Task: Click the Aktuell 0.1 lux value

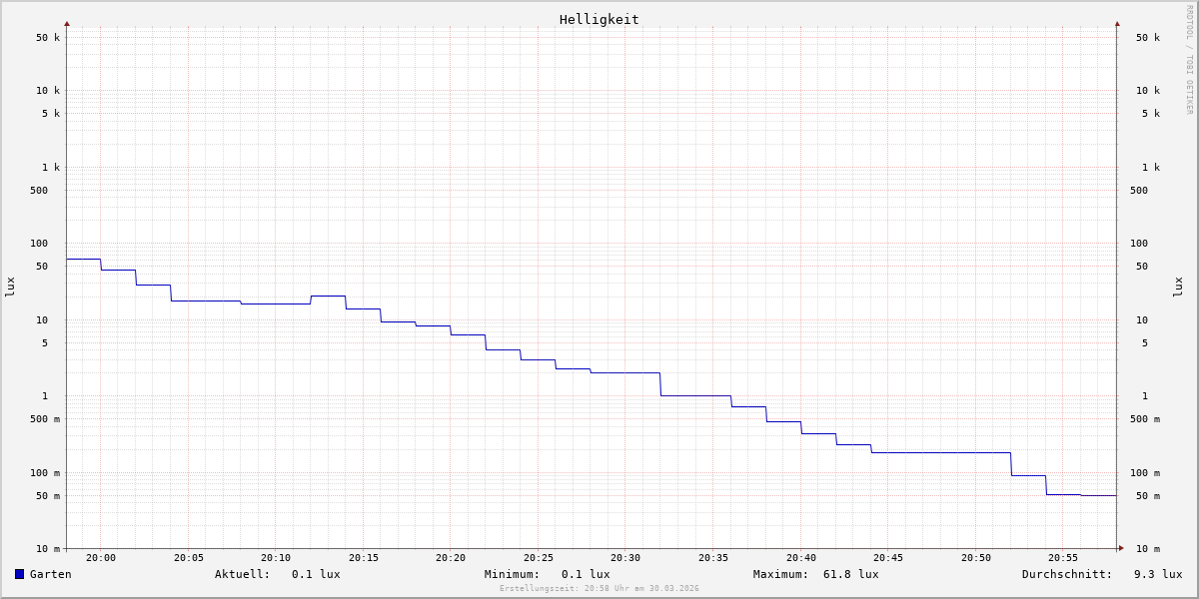Action: [316, 574]
